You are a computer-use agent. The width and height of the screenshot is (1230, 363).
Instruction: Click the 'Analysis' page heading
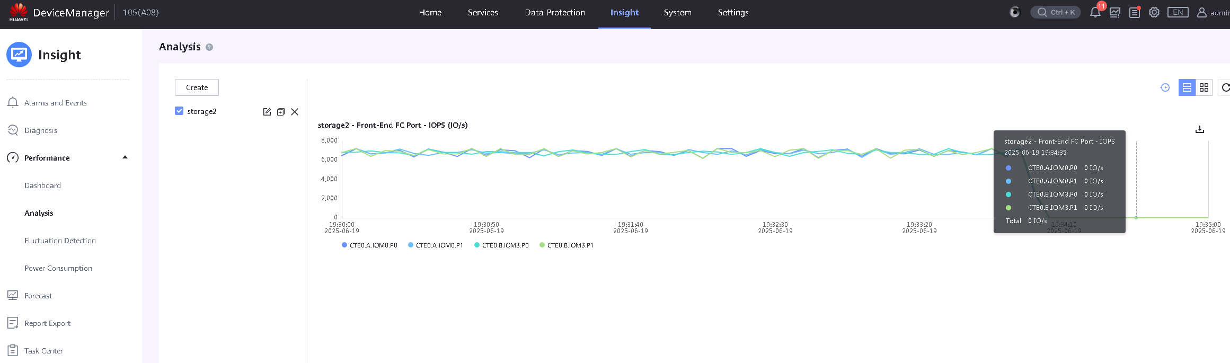tap(180, 47)
